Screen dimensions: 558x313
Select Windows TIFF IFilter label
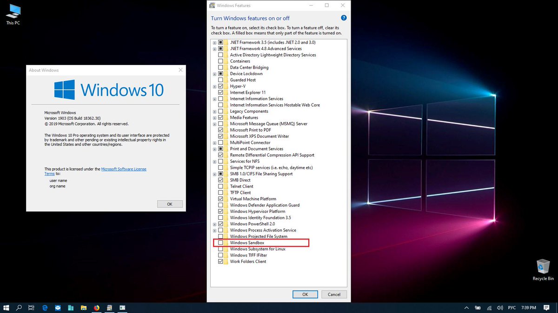click(248, 255)
